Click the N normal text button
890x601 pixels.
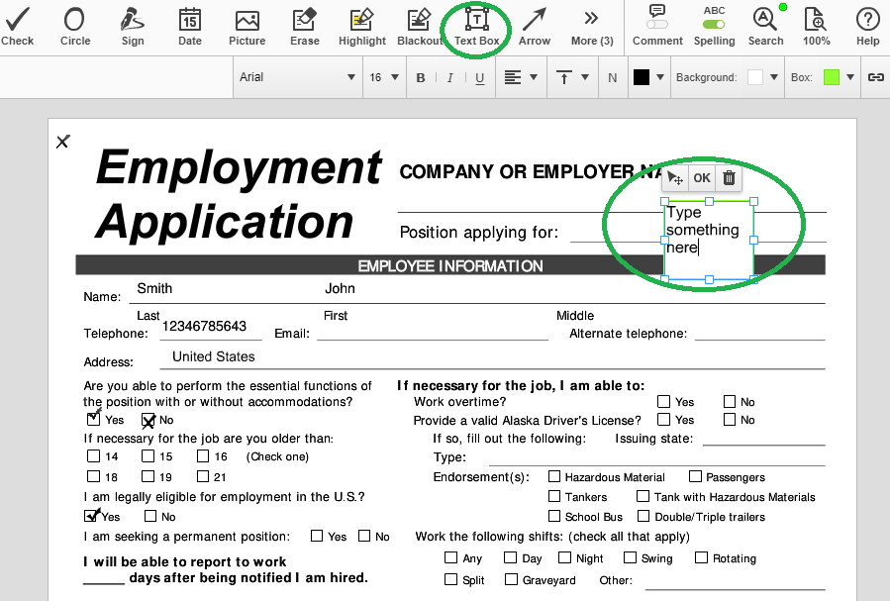click(613, 78)
